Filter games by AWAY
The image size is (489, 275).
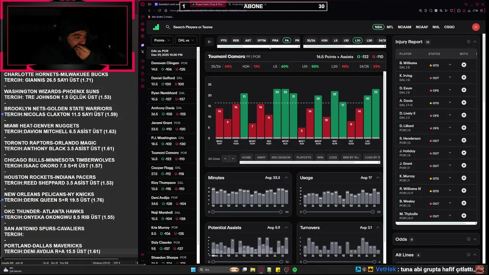point(261,157)
